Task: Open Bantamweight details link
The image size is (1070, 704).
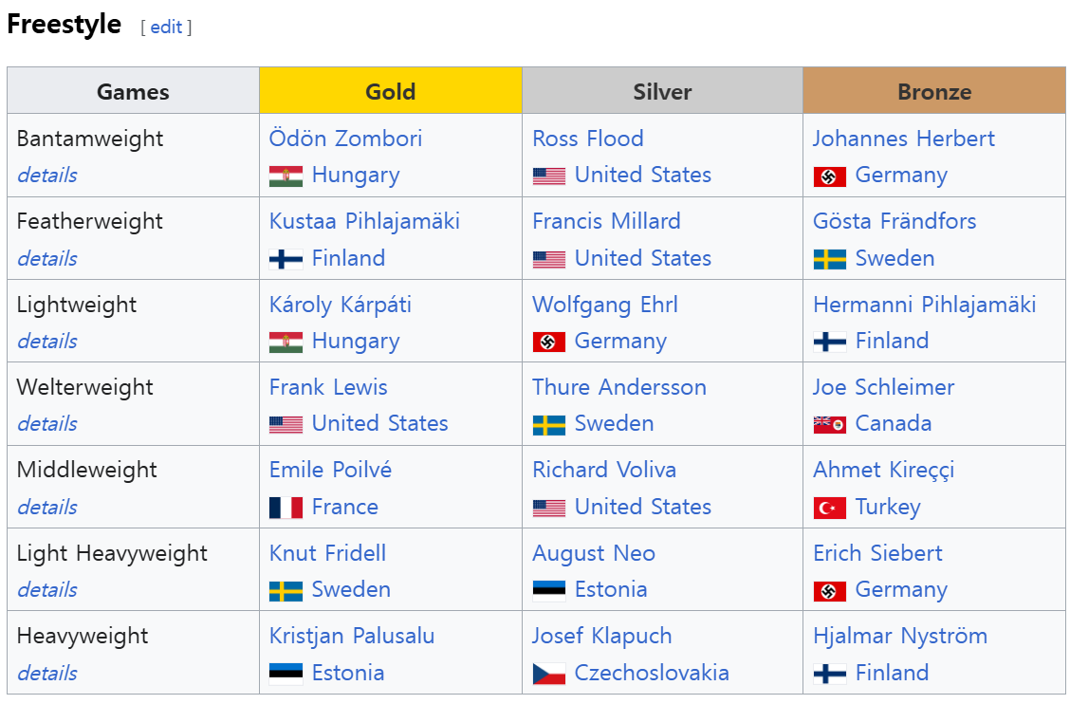Action: point(47,176)
